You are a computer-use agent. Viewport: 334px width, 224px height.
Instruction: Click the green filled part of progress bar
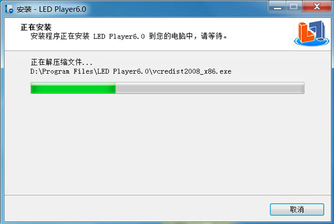pos(73,88)
